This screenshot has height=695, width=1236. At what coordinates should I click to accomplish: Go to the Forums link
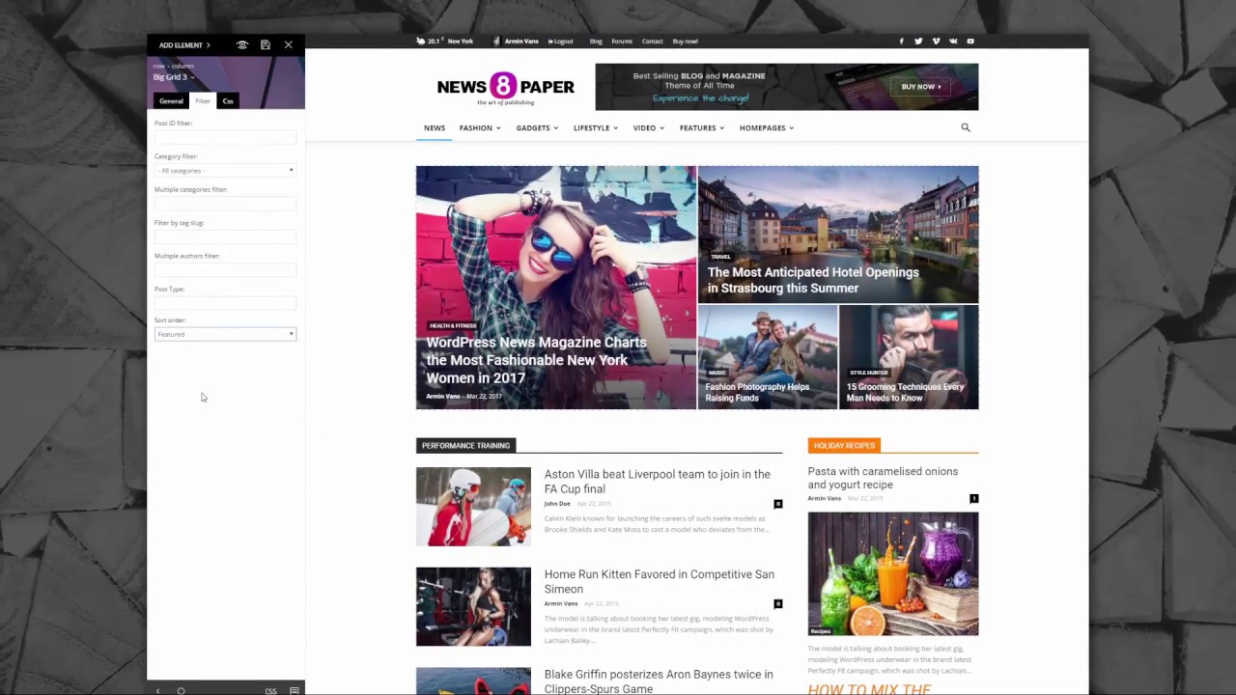pyautogui.click(x=622, y=42)
